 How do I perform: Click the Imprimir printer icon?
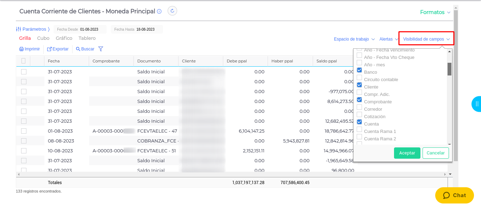[21, 49]
